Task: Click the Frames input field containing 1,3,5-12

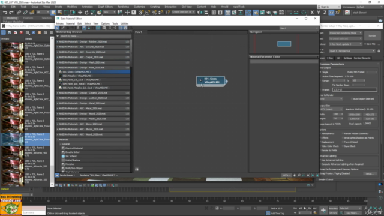Action: 355,89
